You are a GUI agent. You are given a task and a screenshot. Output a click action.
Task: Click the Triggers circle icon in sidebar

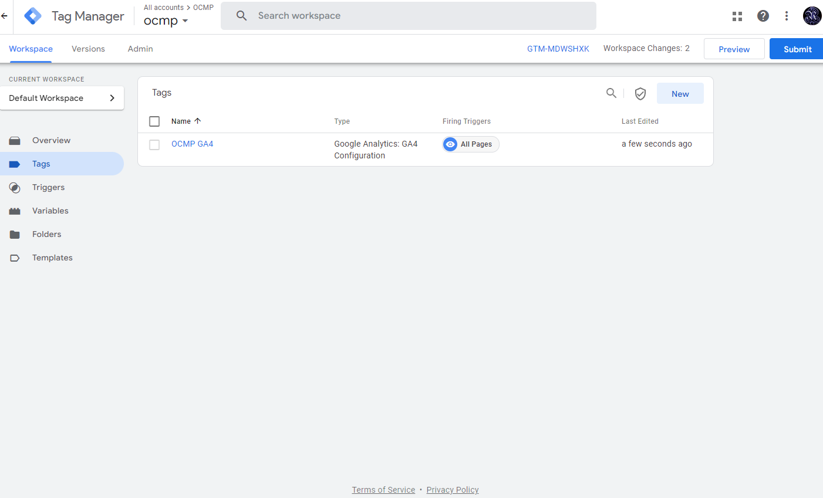pos(15,188)
